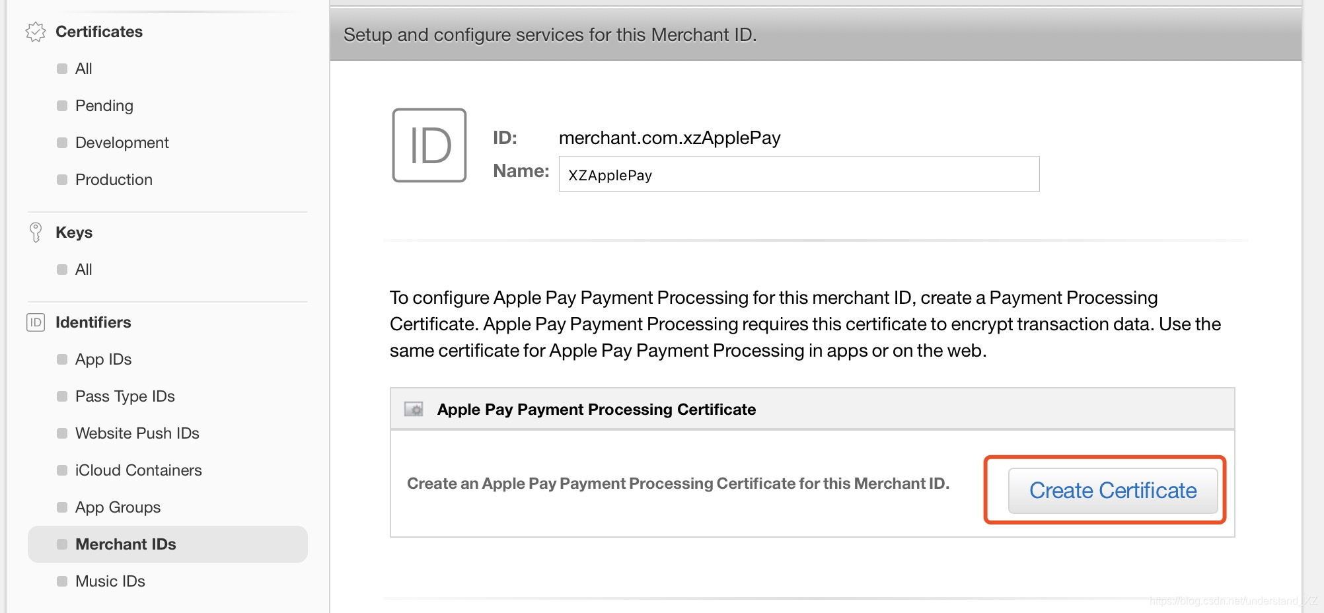The image size is (1324, 613).
Task: Click the large Merchant ID badge icon
Action: 429,145
